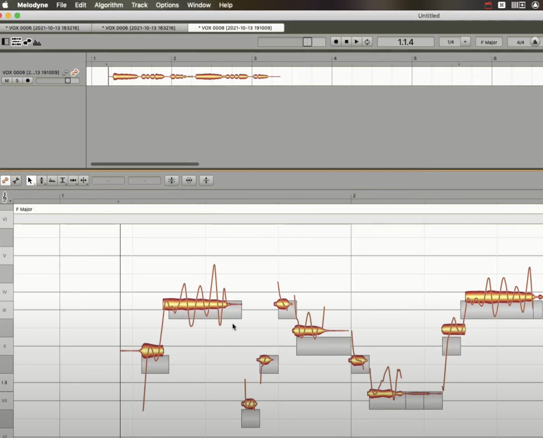Viewport: 543px width, 438px height.
Task: Click bar 2 in note editor ruler
Action: point(354,196)
